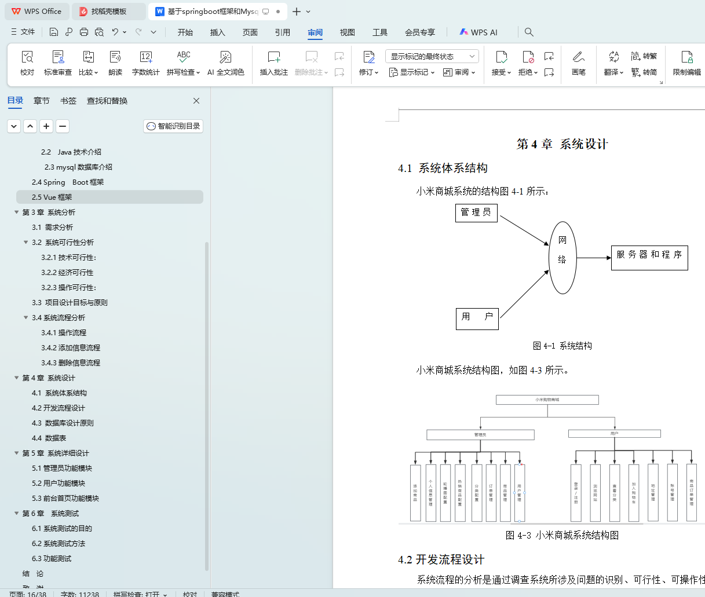The image size is (705, 597).
Task: Click the plus promote heading button
Action: click(x=46, y=126)
